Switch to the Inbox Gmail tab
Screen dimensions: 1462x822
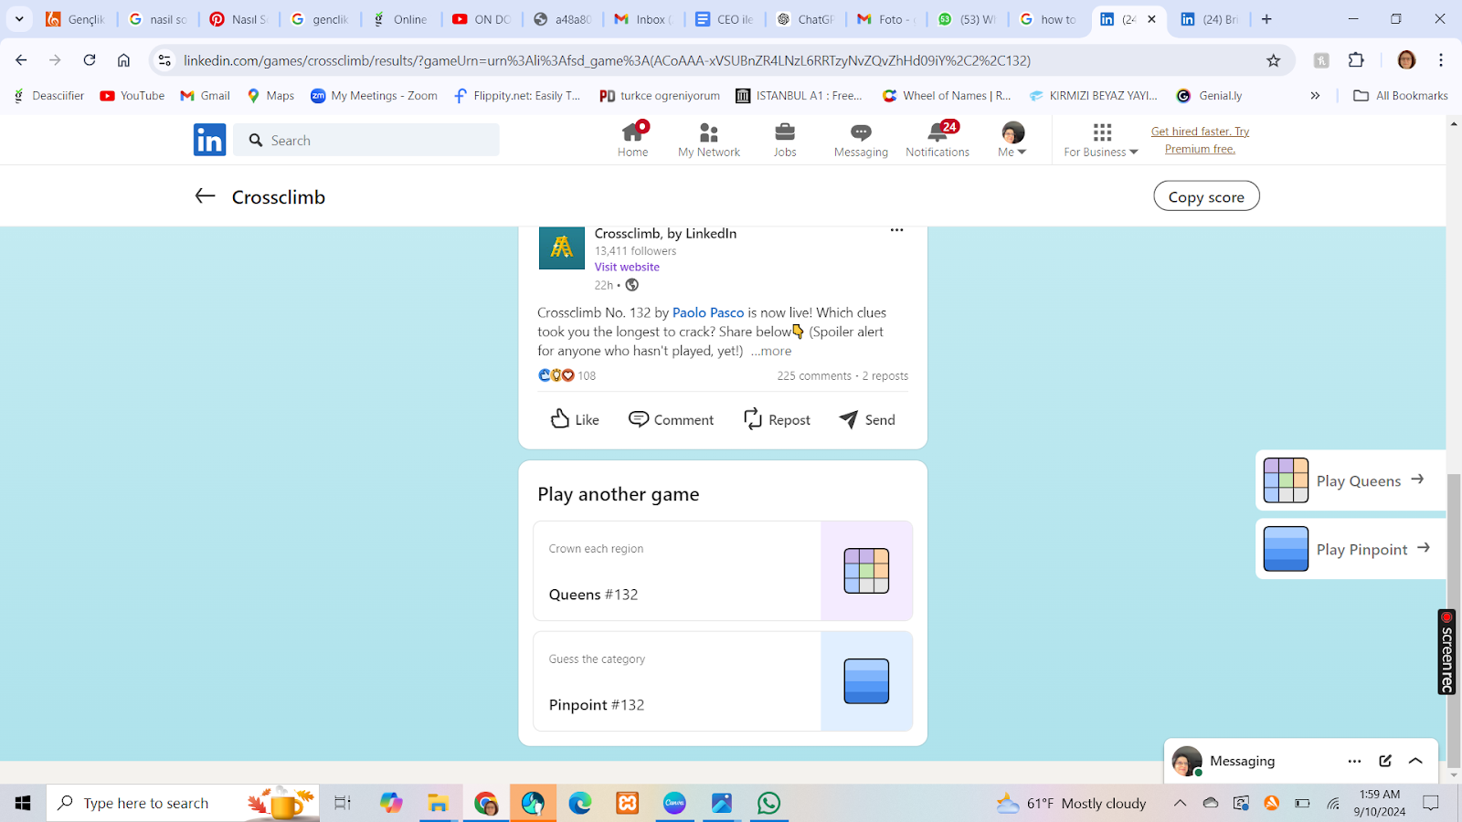pos(645,19)
